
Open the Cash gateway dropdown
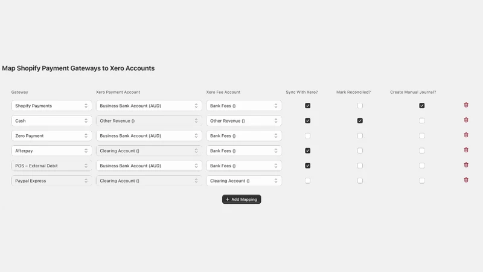pyautogui.click(x=51, y=120)
